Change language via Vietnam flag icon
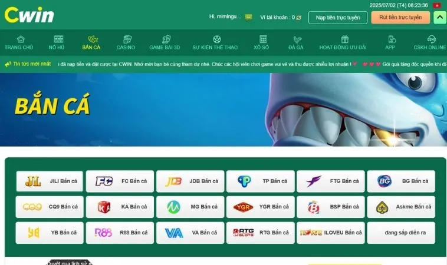Screen dimensions: 447x265 point(436,5)
